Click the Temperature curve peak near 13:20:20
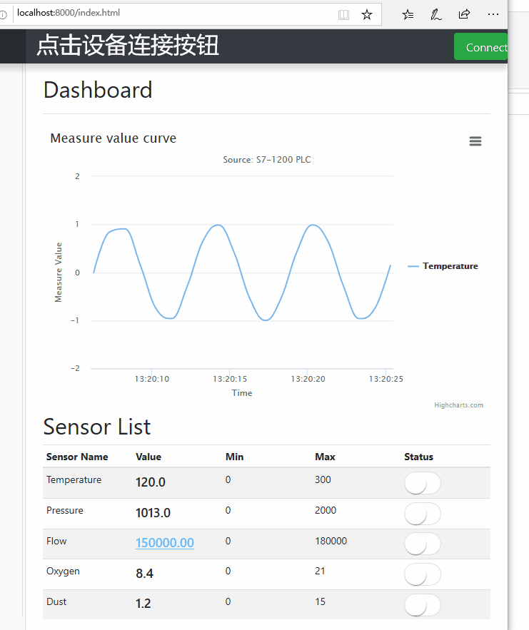 pyautogui.click(x=313, y=225)
